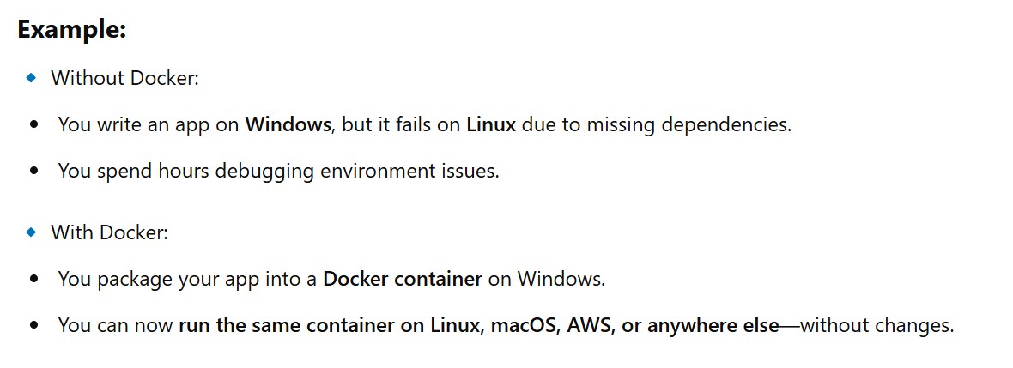
Task: Click the blue diamond beside "With Docker:"
Action: (x=32, y=232)
